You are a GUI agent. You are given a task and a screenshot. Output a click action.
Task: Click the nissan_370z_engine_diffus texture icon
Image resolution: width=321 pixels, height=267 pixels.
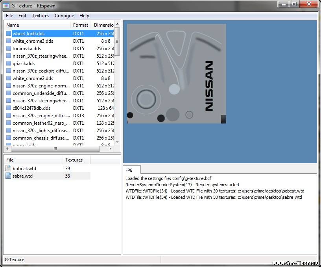9,115
